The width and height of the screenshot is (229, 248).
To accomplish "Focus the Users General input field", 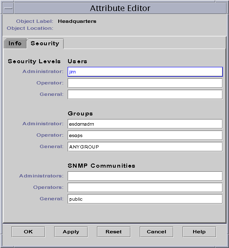I will pos(145,95).
